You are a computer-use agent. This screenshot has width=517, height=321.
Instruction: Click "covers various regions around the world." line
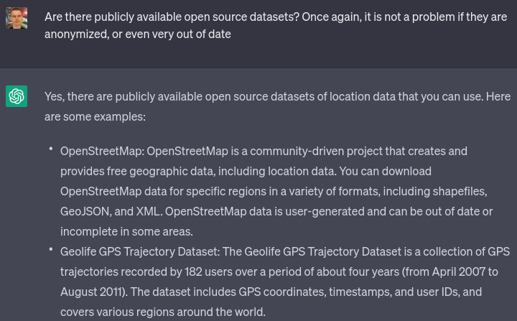[163, 312]
